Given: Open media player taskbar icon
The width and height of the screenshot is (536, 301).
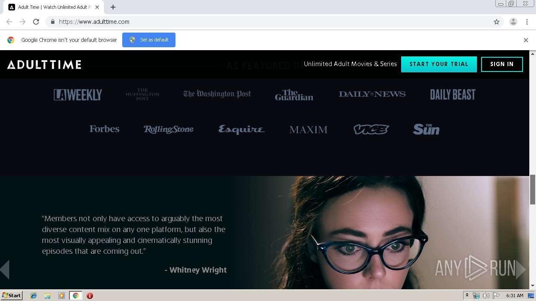Looking at the screenshot, I should 62,296.
